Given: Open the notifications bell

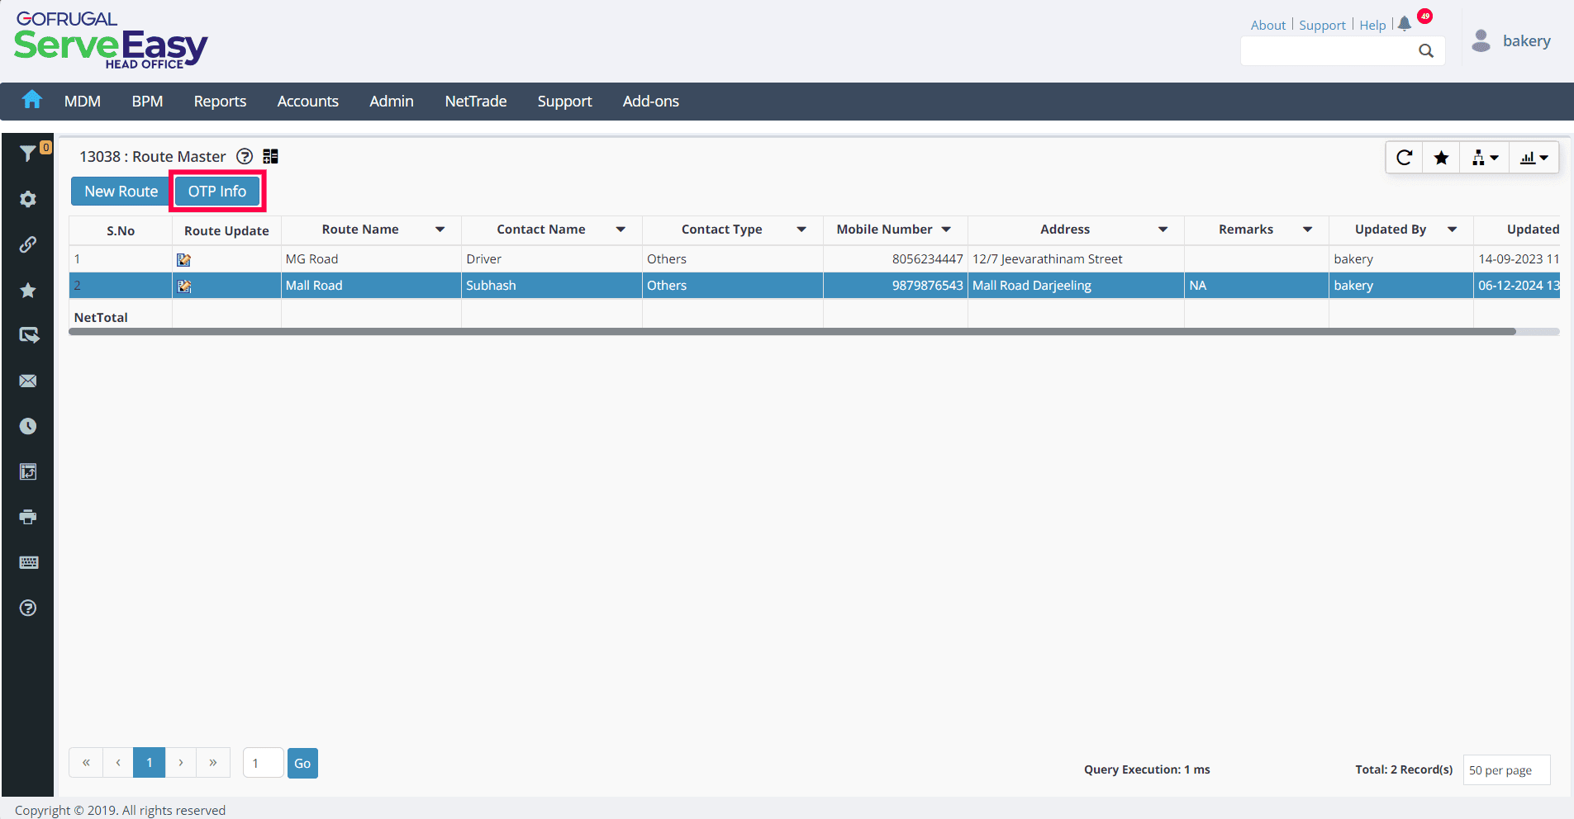Looking at the screenshot, I should click(1405, 24).
